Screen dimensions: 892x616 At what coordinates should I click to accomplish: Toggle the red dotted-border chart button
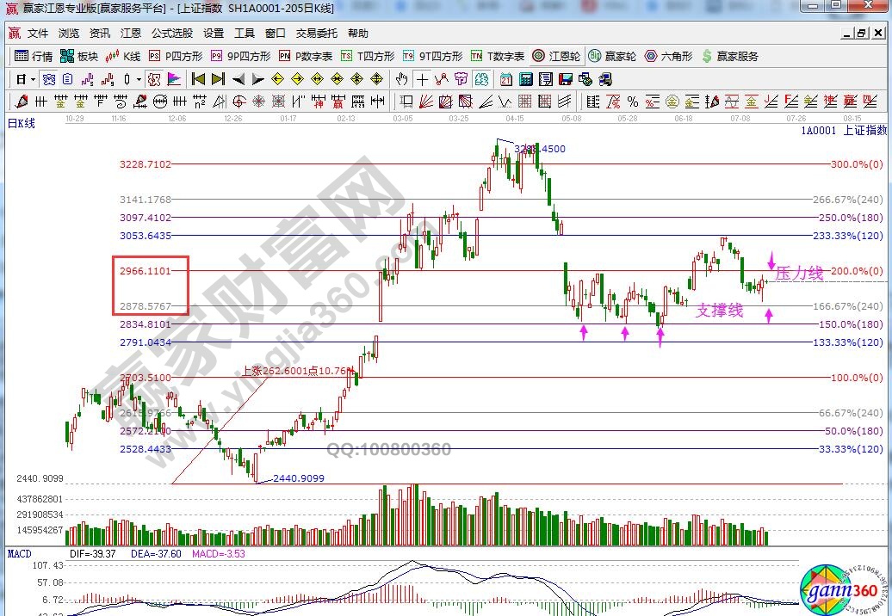point(153,80)
